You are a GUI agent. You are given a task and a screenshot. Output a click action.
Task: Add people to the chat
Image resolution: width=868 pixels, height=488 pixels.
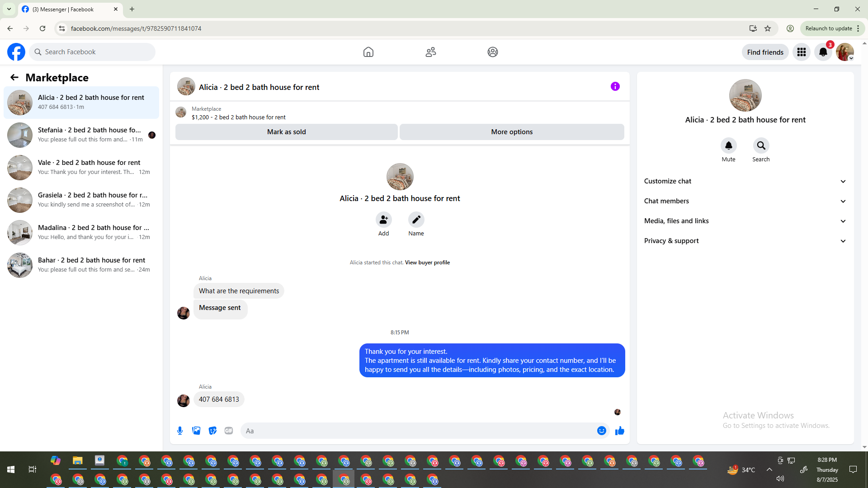click(384, 220)
